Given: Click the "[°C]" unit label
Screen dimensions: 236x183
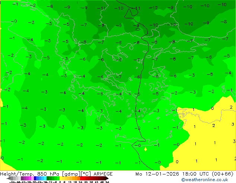Looking at the screenshot, I should click(86, 174).
